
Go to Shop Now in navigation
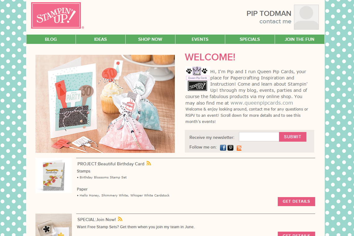pos(150,39)
